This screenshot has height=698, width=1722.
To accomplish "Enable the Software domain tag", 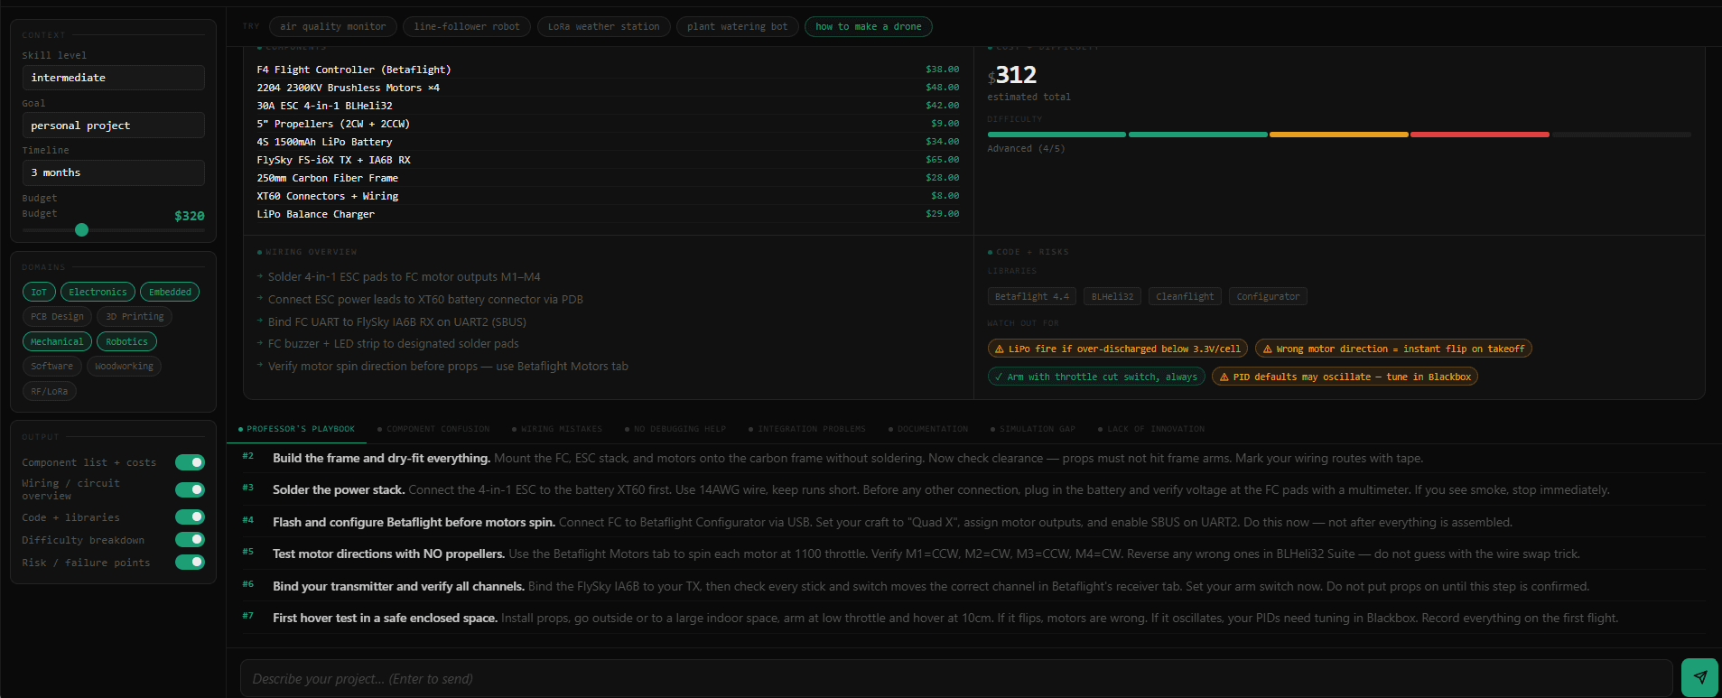I will coord(51,367).
